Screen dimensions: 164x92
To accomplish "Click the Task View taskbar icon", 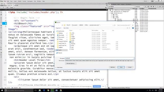I will click(36, 90).
